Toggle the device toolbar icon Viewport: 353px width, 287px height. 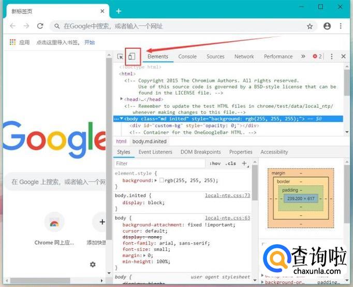pos(132,56)
